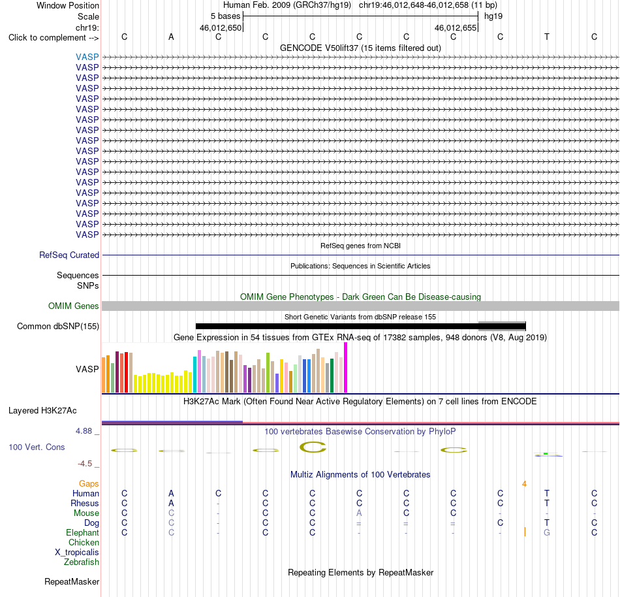Open the RefSeq genes from NCBI title
Image resolution: width=620 pixels, height=597 pixels.
(360, 246)
